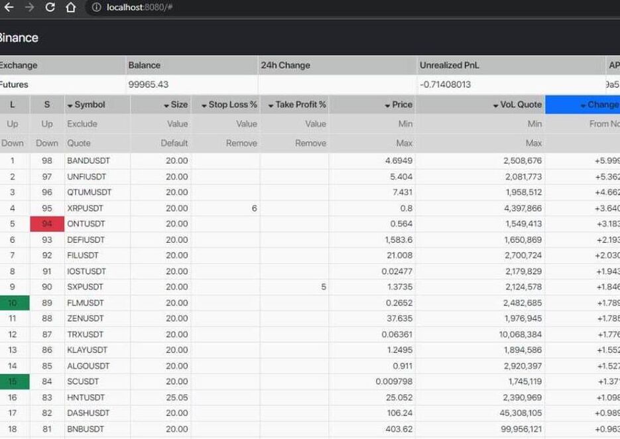Open the browser home page icon
This screenshot has height=439, width=620.
point(71,7)
